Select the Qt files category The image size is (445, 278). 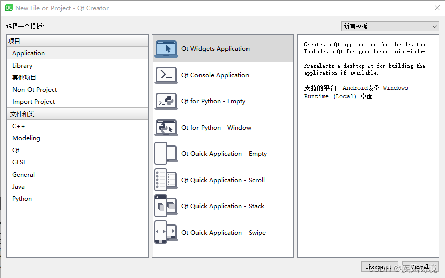[x=77, y=150]
